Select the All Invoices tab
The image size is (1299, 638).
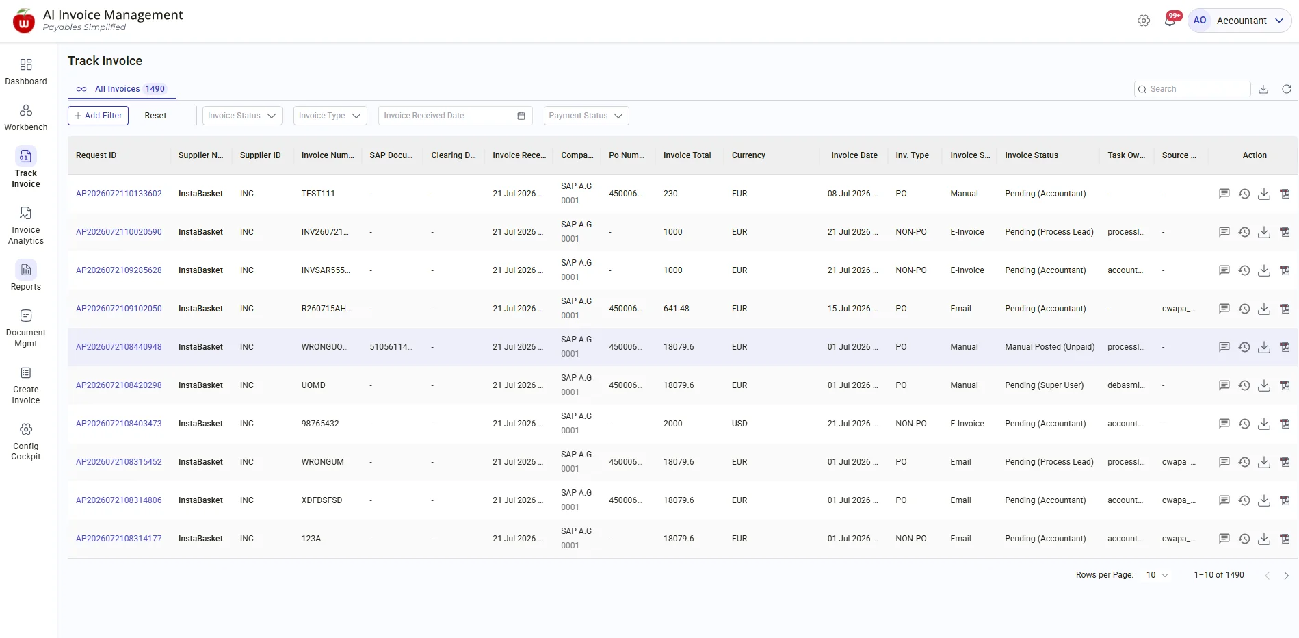pyautogui.click(x=122, y=89)
